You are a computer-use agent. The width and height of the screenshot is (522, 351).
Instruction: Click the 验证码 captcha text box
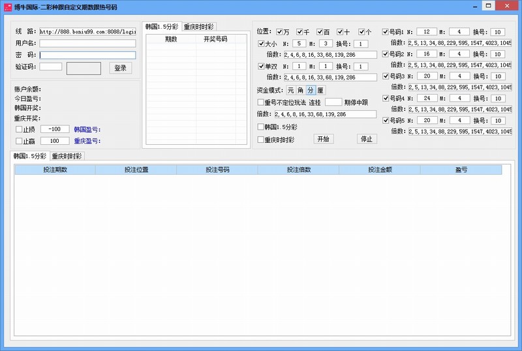(x=51, y=67)
